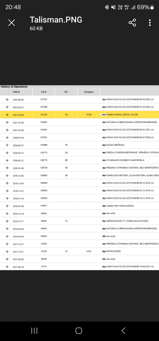Screen dimensions: 159x341
Task: Expand the GORNJI DIO MOTORA row
Action: pos(7,176)
